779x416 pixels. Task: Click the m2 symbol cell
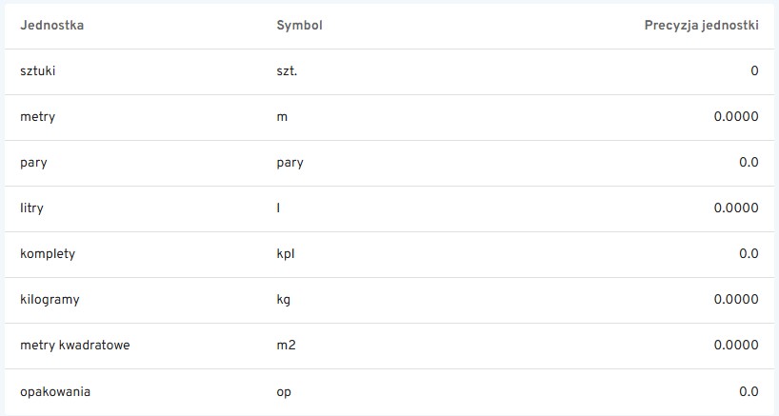[286, 346]
